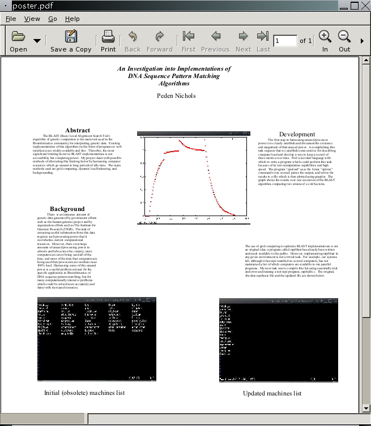
Task: Click the horizontal scrollbar thumb
Action: [x=44, y=419]
